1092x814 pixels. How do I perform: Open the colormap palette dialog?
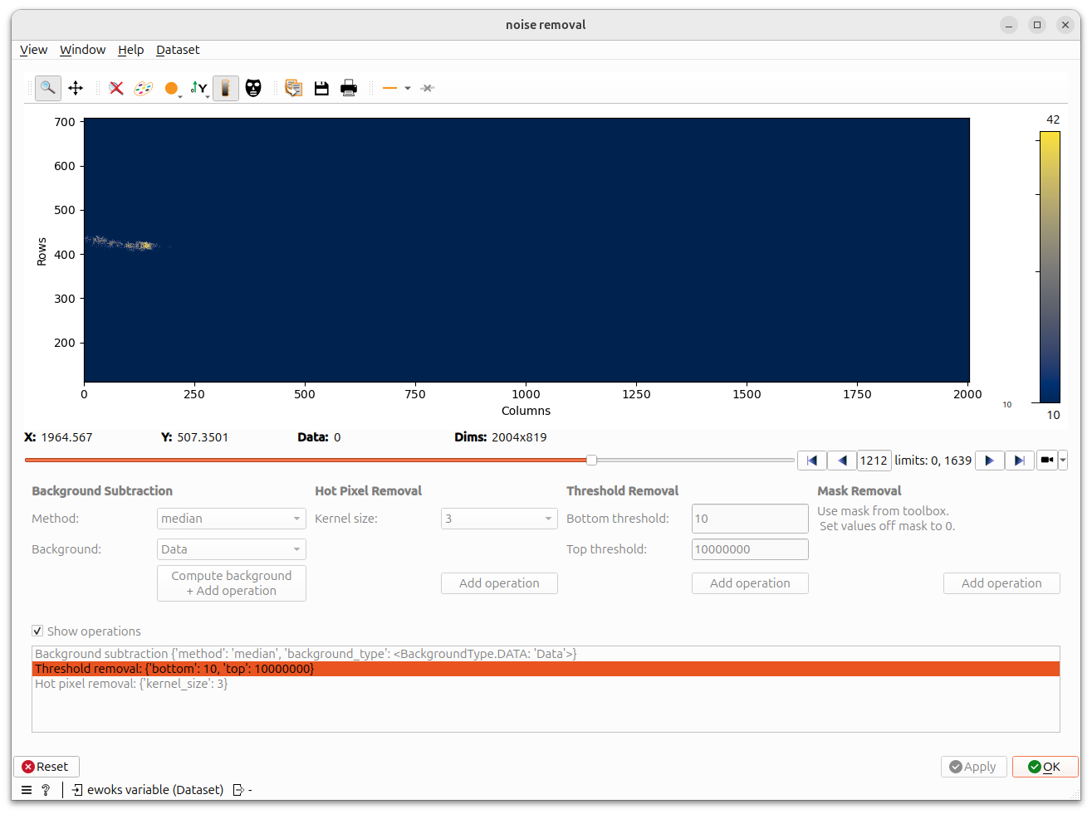coord(144,88)
